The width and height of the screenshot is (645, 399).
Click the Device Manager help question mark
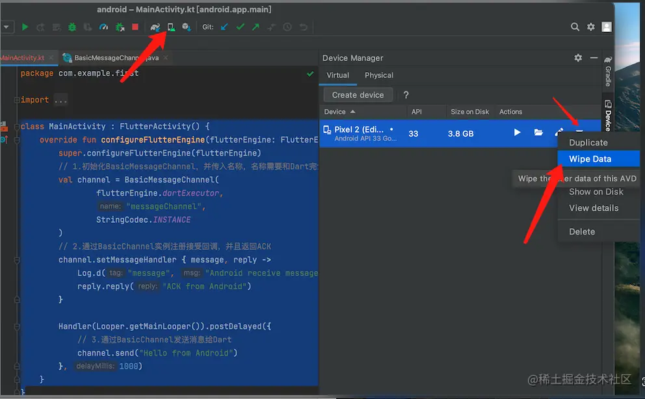(x=406, y=95)
